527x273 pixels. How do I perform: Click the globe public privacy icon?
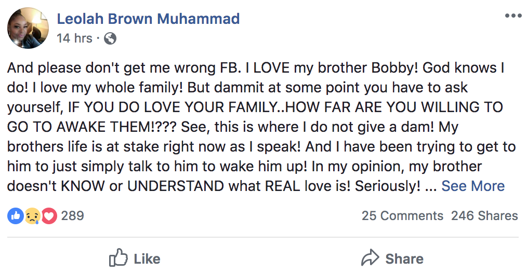point(110,38)
